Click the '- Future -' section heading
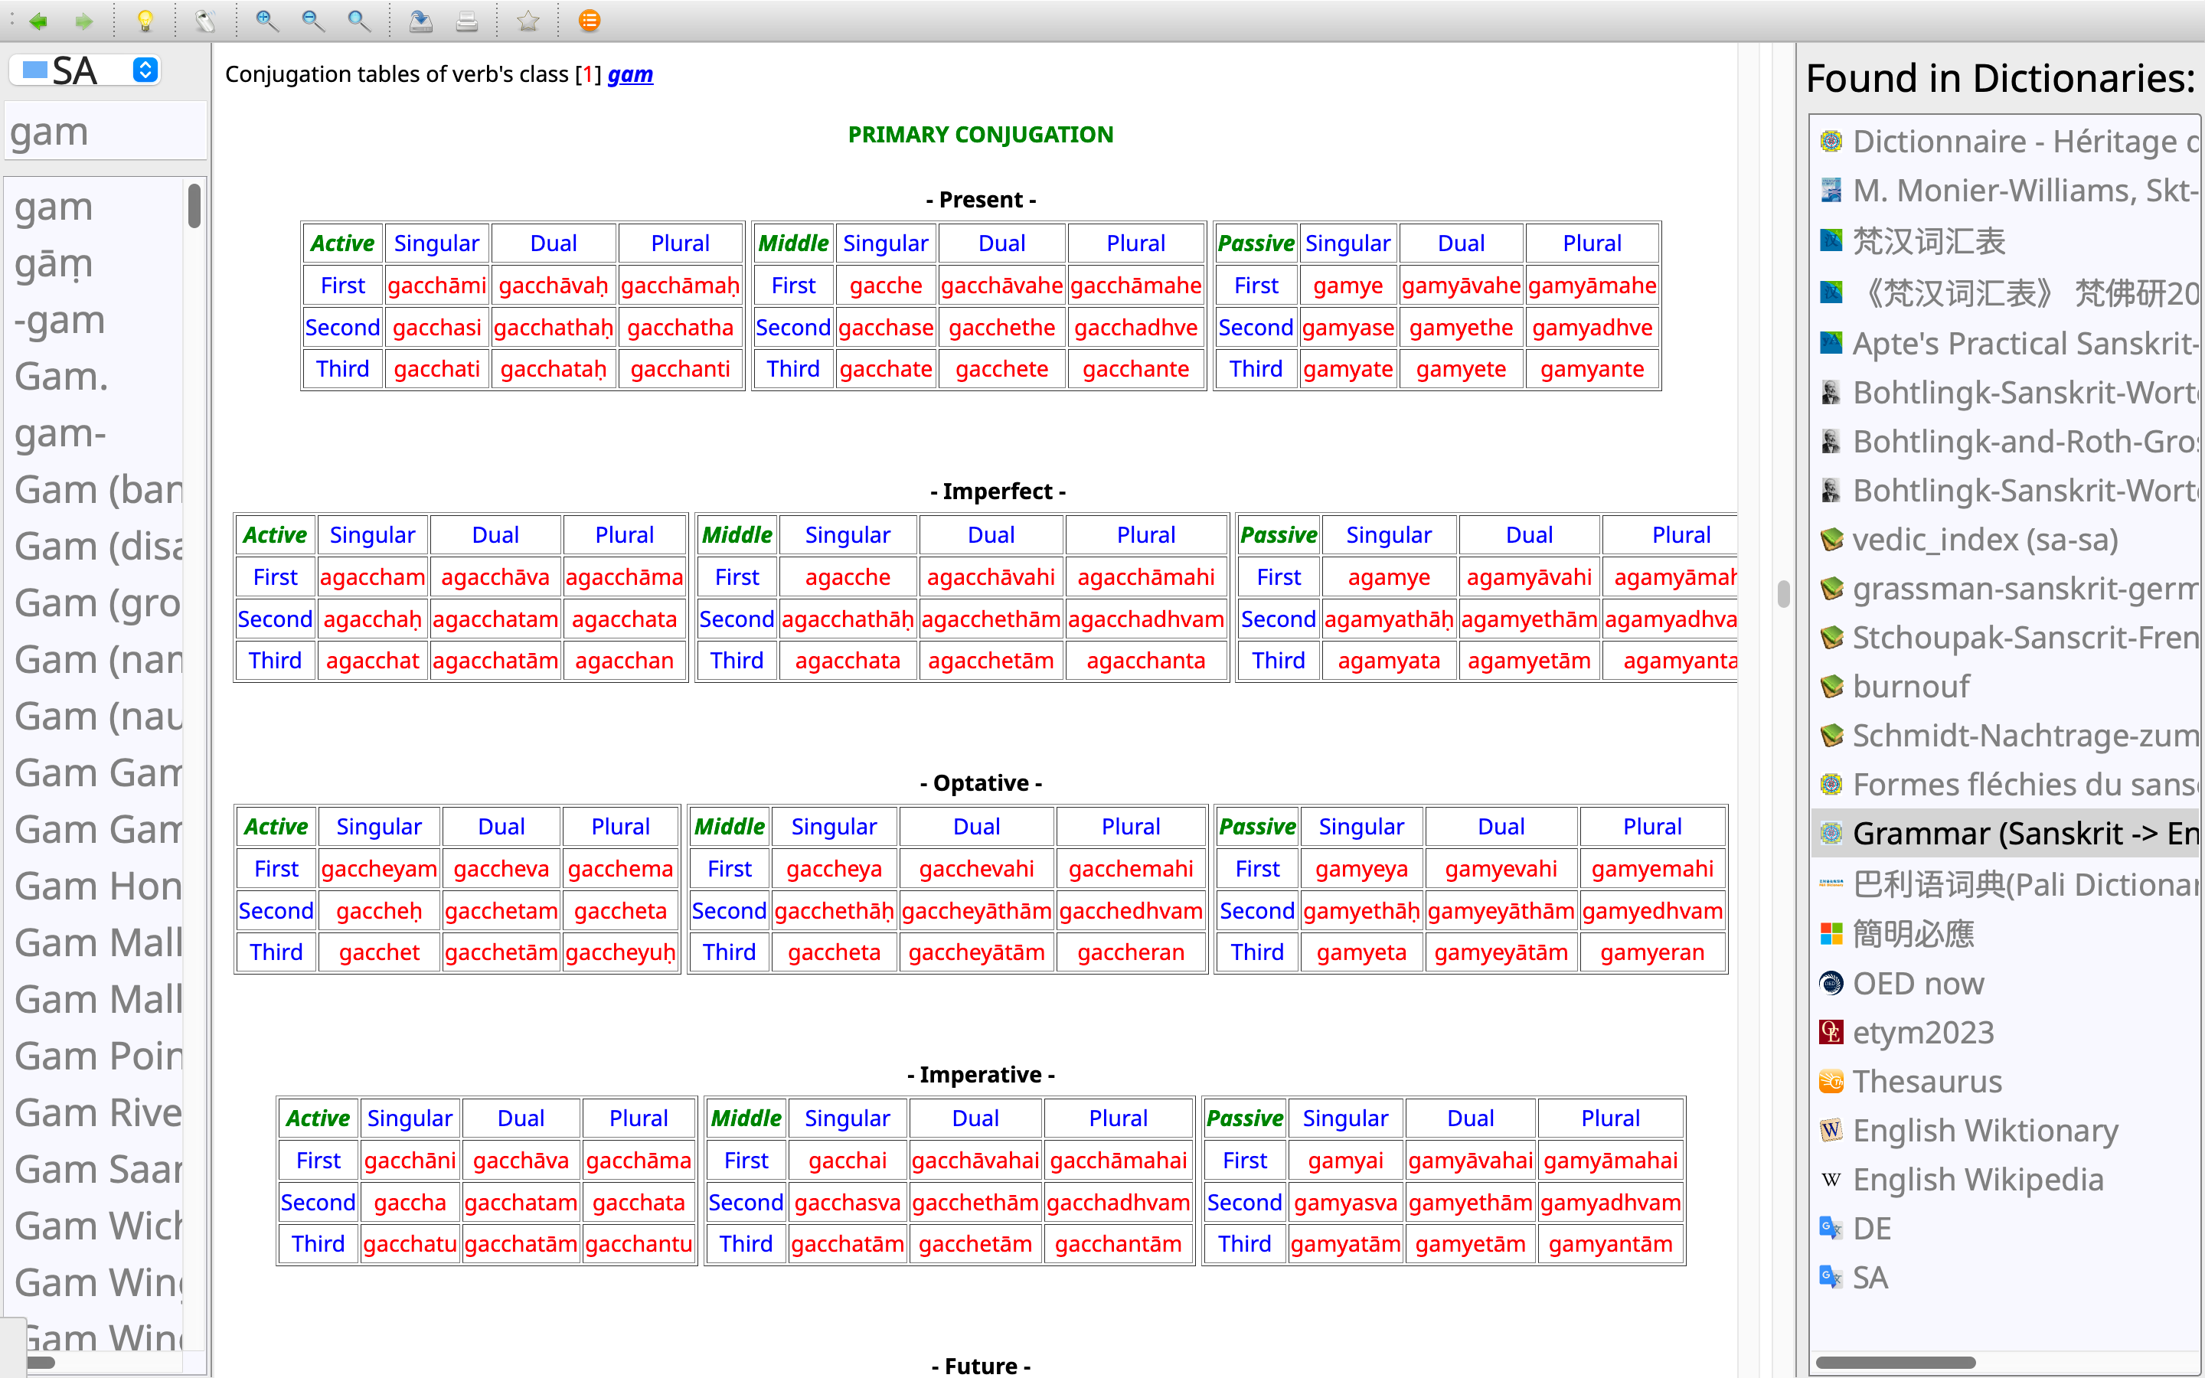Image resolution: width=2205 pixels, height=1378 pixels. (x=981, y=1365)
